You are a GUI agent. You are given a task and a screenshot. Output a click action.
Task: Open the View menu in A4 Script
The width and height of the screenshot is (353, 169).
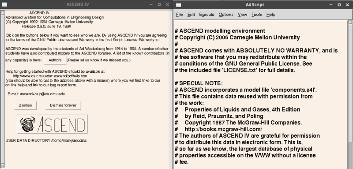pyautogui.click(x=242, y=15)
